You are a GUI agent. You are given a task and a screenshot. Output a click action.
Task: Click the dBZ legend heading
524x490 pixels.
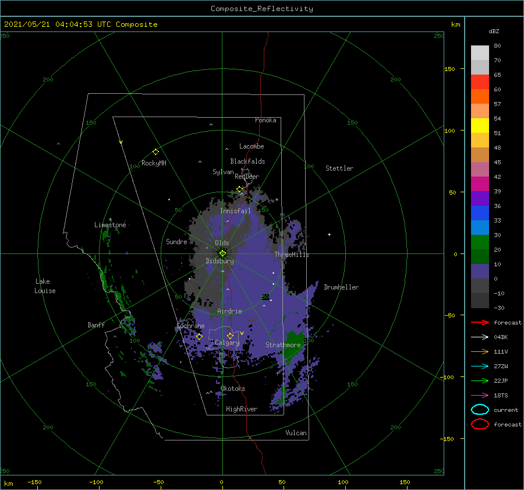coord(494,31)
